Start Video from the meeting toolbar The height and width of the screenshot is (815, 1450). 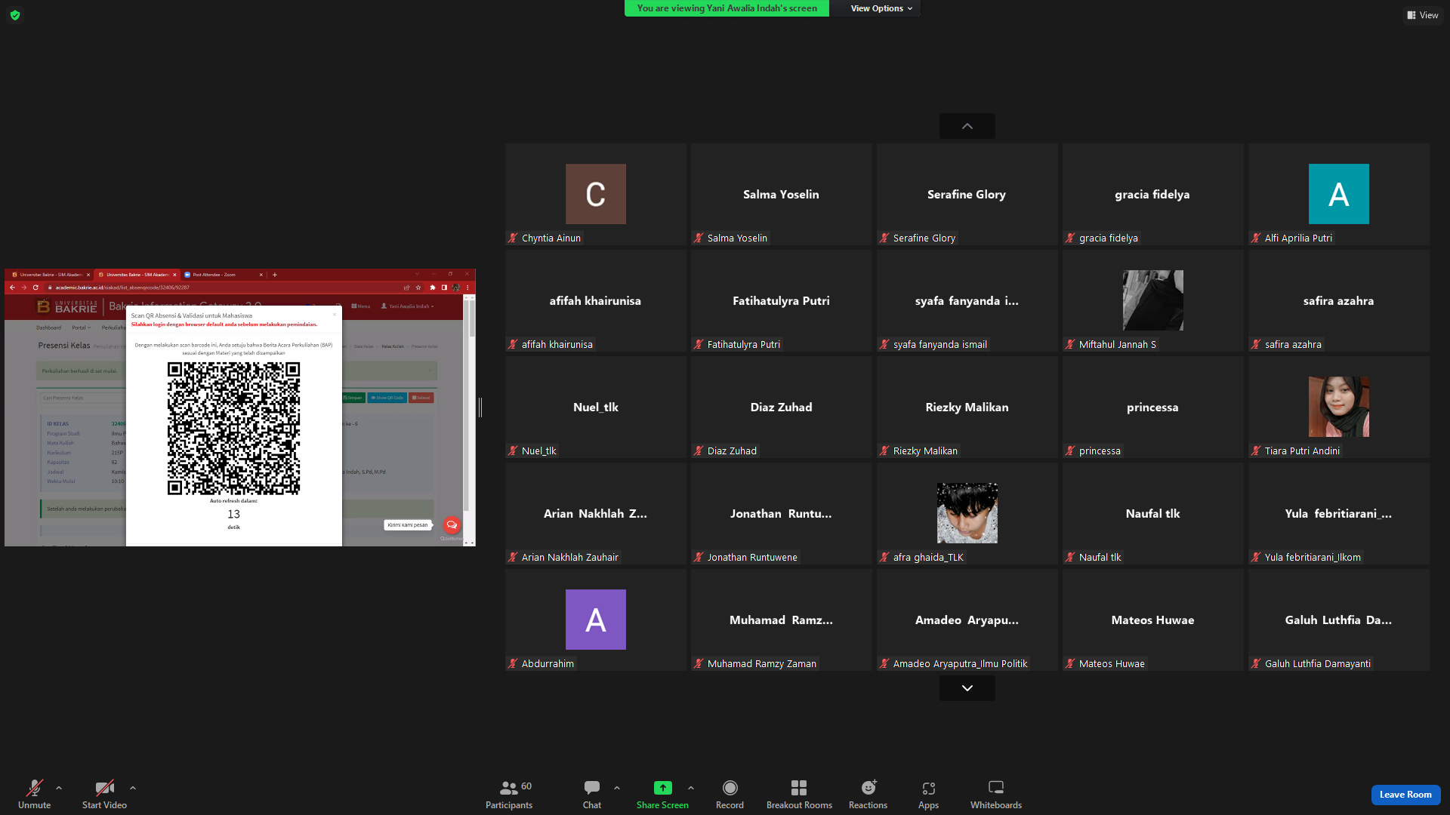[x=104, y=794]
